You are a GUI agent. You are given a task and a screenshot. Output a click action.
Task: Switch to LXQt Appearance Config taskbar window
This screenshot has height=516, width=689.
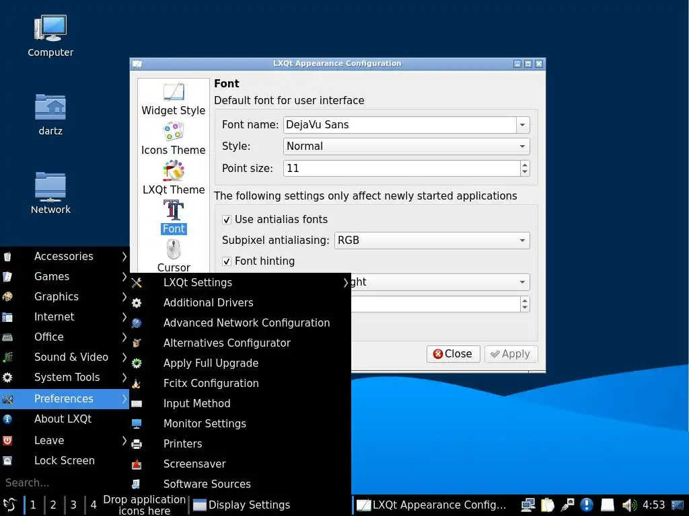(431, 505)
